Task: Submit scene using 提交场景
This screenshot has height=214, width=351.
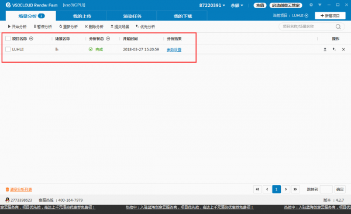Action: [x=120, y=27]
